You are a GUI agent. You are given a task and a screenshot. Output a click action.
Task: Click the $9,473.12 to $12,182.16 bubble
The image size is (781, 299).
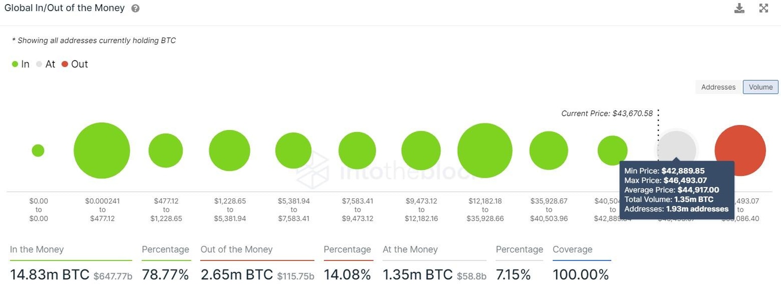click(x=421, y=150)
